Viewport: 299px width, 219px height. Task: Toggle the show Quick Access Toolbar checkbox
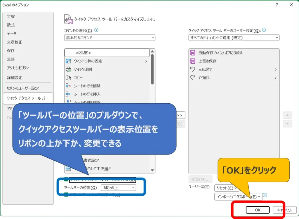click(x=66, y=179)
